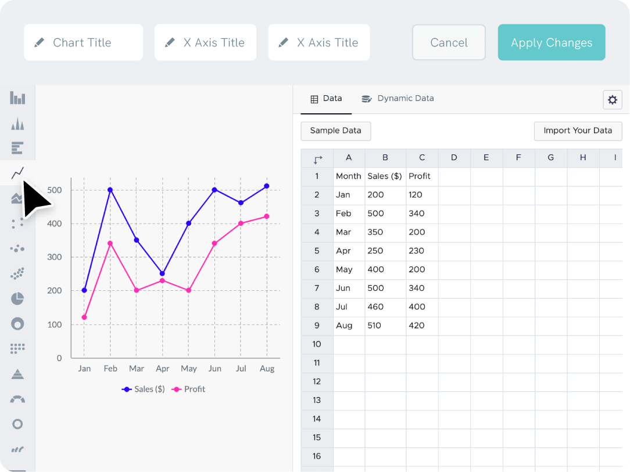Choose the peaked mountain chart type icon
630x472 pixels.
[x=17, y=124]
